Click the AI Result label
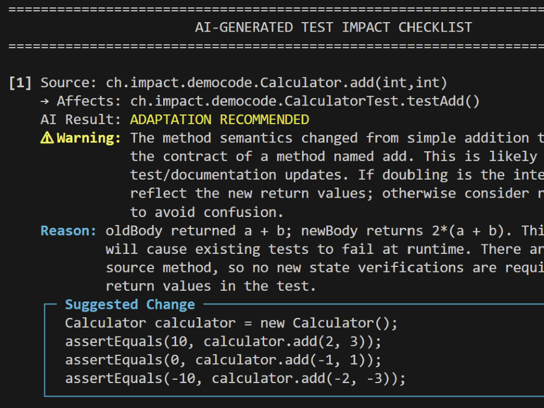Screen dimensions: 544x408 coord(80,120)
